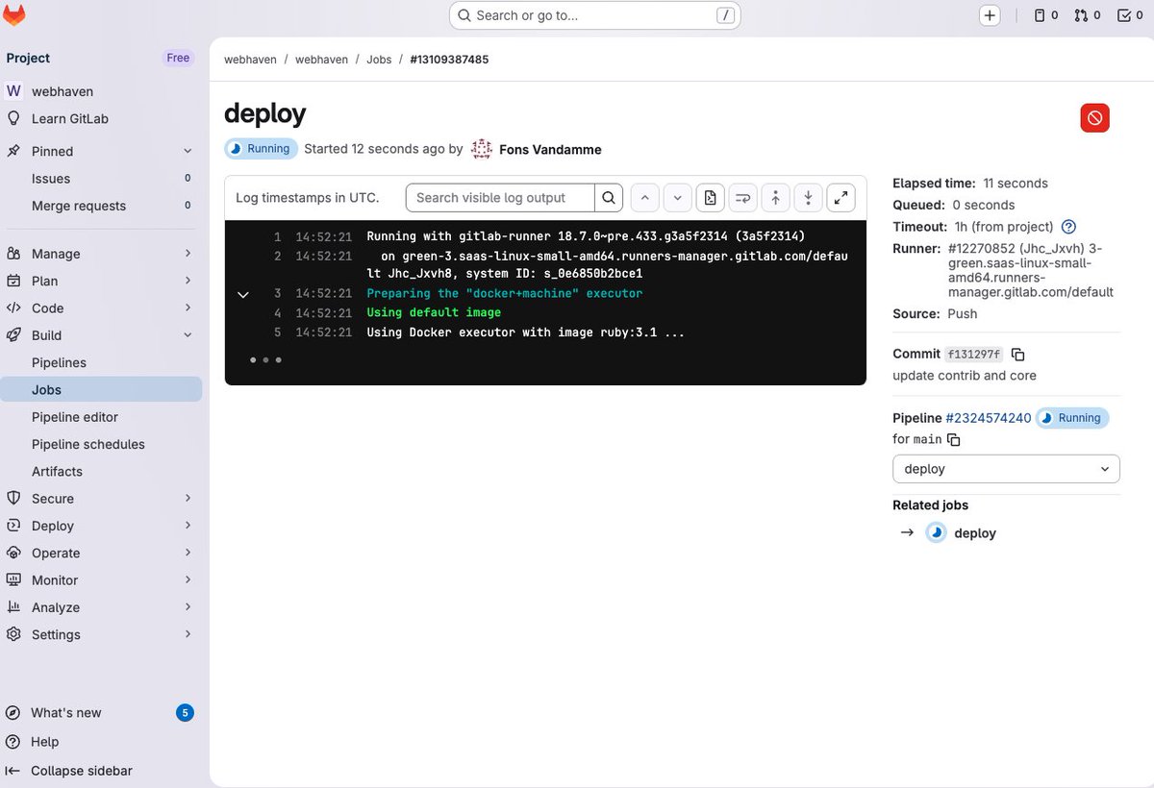This screenshot has height=788, width=1154.
Task: Open pinned Merge requests sidebar item
Action: (x=101, y=206)
